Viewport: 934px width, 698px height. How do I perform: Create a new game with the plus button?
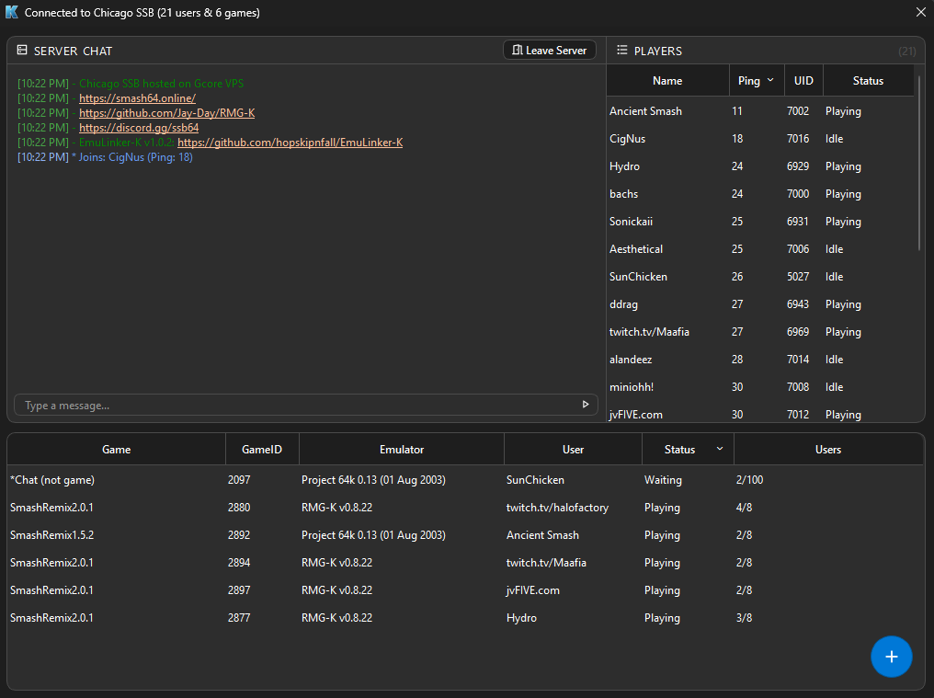coord(891,657)
